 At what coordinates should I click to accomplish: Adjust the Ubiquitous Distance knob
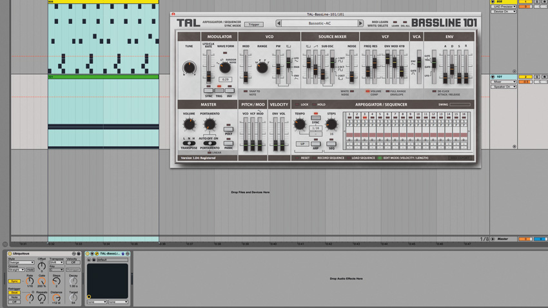click(x=56, y=298)
